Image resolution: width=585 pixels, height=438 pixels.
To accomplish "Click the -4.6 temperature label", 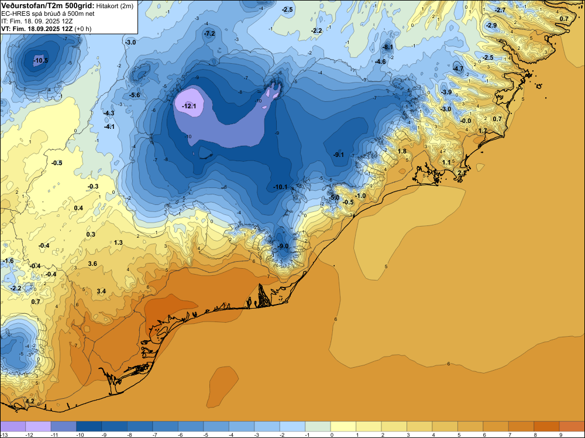I will (381, 61).
